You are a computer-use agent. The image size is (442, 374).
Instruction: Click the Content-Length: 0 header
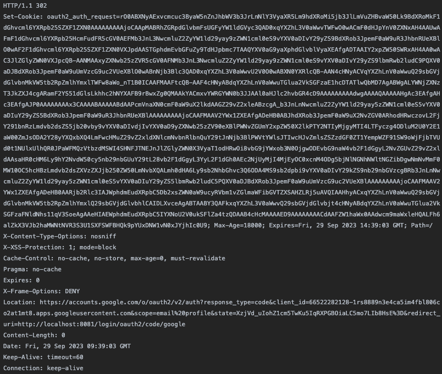pyautogui.click(x=34, y=335)
